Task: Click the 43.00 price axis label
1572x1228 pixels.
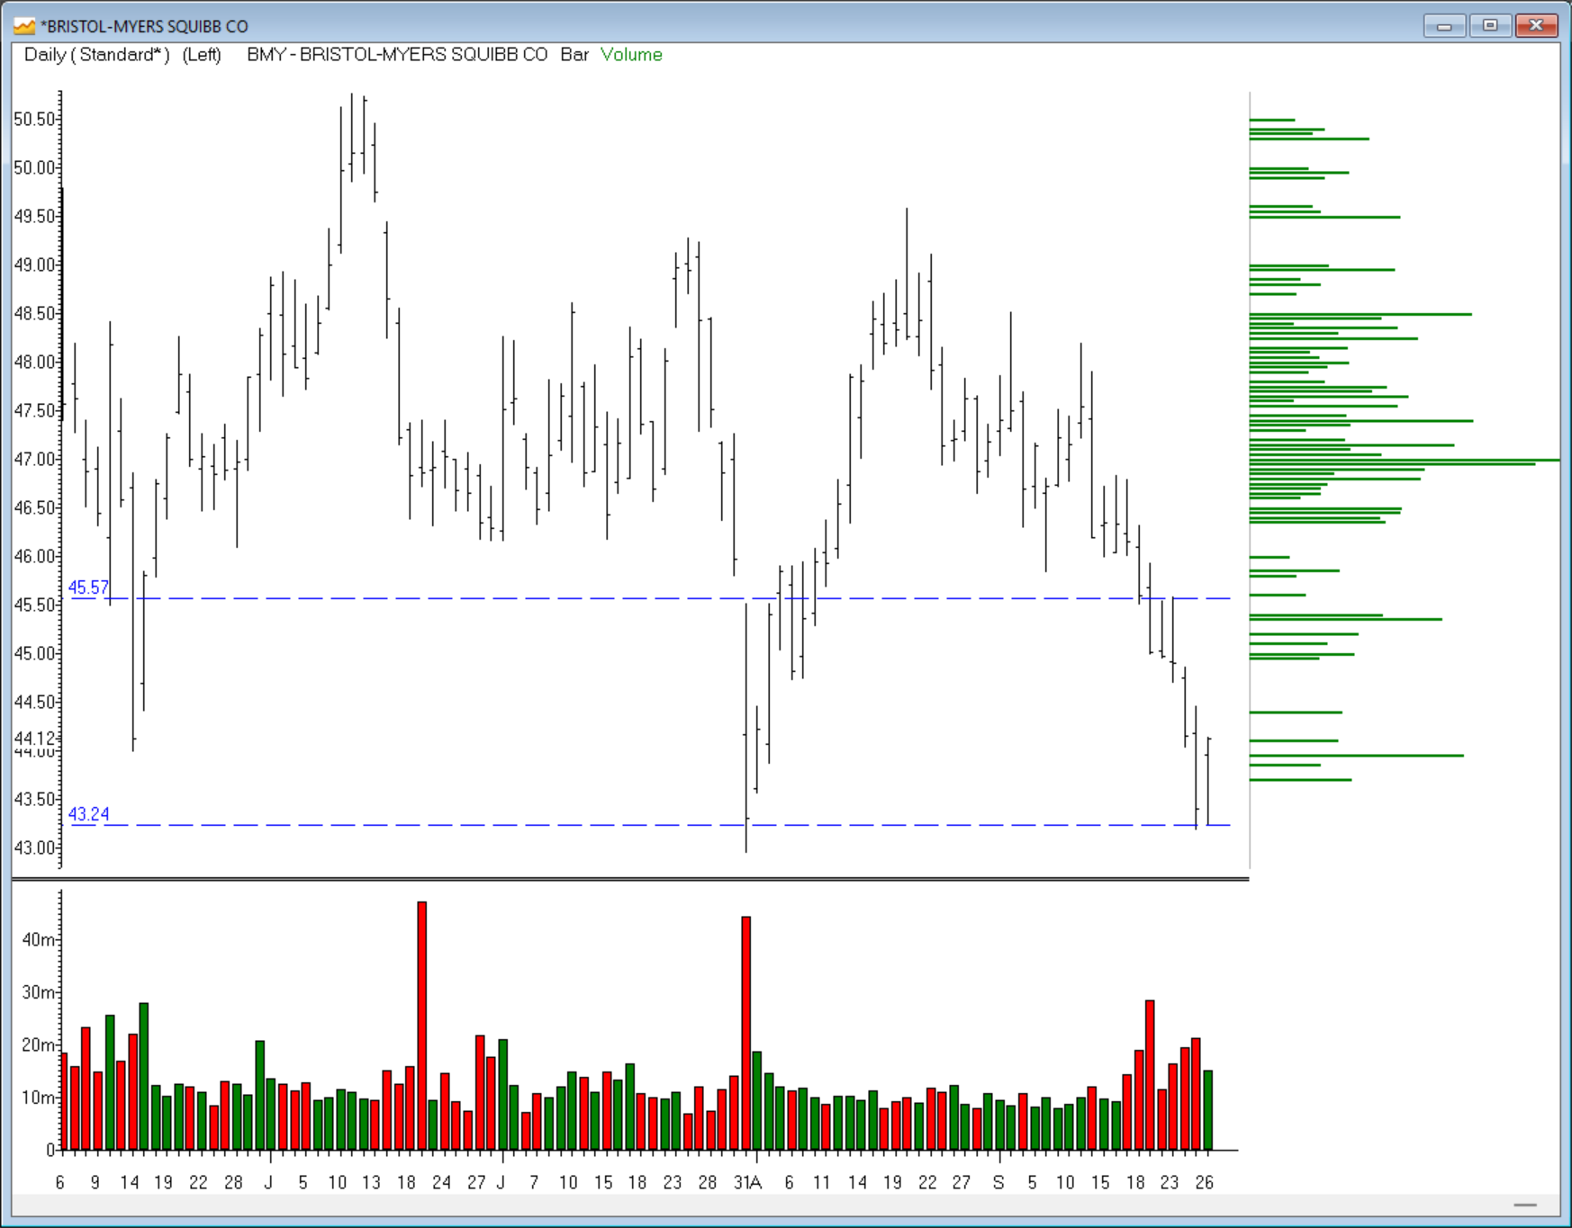Action: click(x=34, y=847)
